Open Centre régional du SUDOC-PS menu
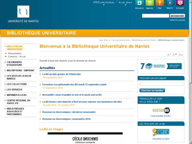The width and height of the screenshot is (192, 144). [x=18, y=102]
